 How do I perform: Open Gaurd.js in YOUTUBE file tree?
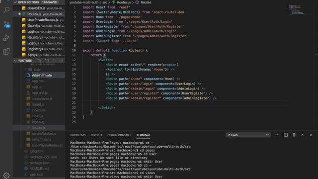pyautogui.click(x=38, y=104)
